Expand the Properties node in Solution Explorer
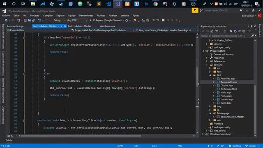The image size is (263, 148). 206,58
